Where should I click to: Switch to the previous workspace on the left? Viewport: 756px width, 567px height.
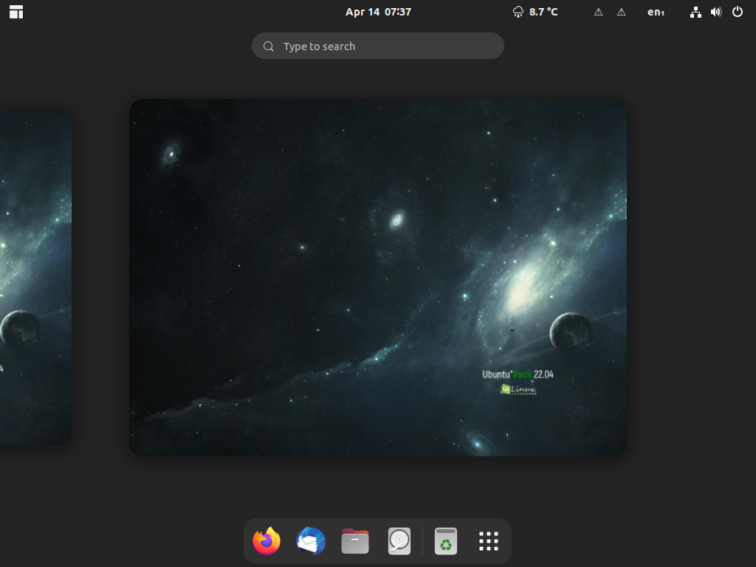pos(35,278)
